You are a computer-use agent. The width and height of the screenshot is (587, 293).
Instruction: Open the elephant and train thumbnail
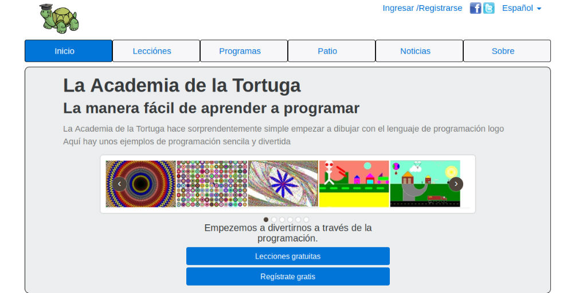point(425,184)
